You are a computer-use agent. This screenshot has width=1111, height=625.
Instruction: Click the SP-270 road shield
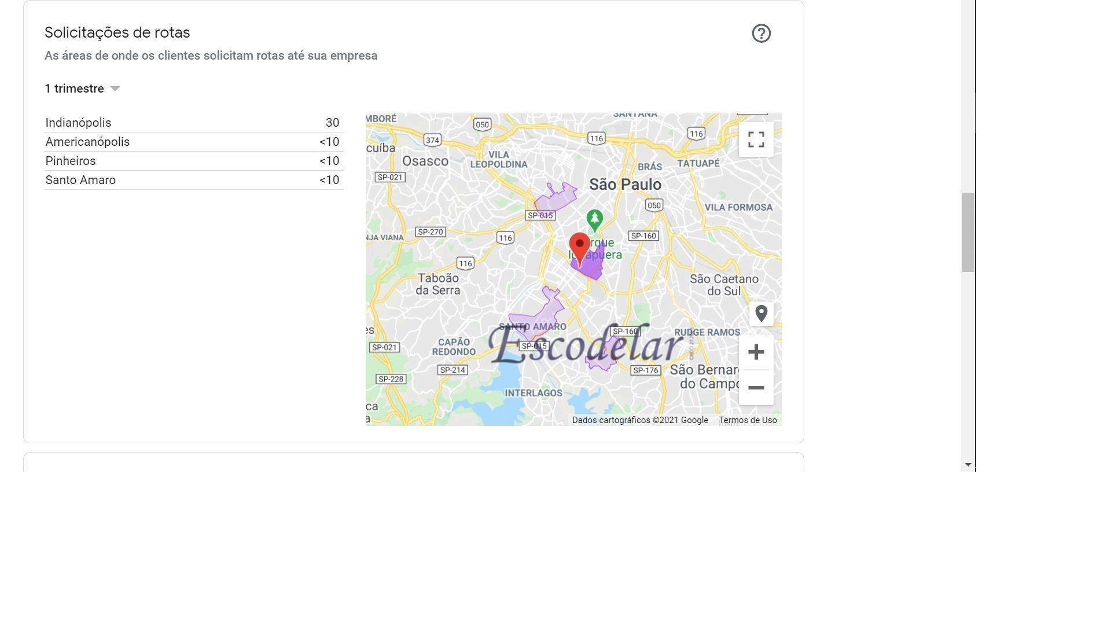coord(430,232)
